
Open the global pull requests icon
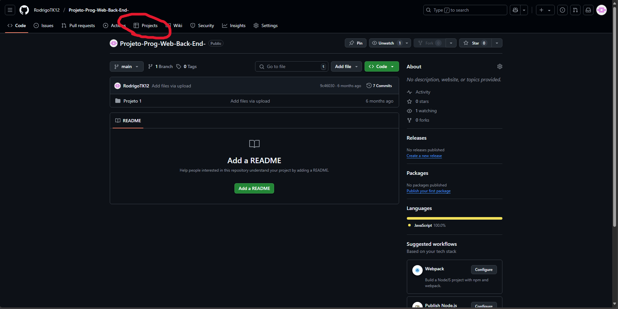click(x=575, y=10)
